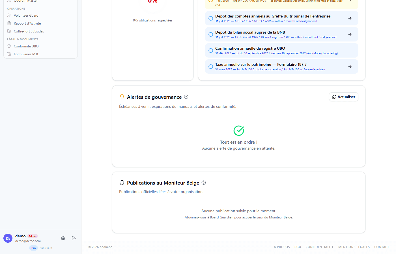Open arrow for Dépôt des comptes annuels
The image size is (396, 254).
tap(350, 18)
